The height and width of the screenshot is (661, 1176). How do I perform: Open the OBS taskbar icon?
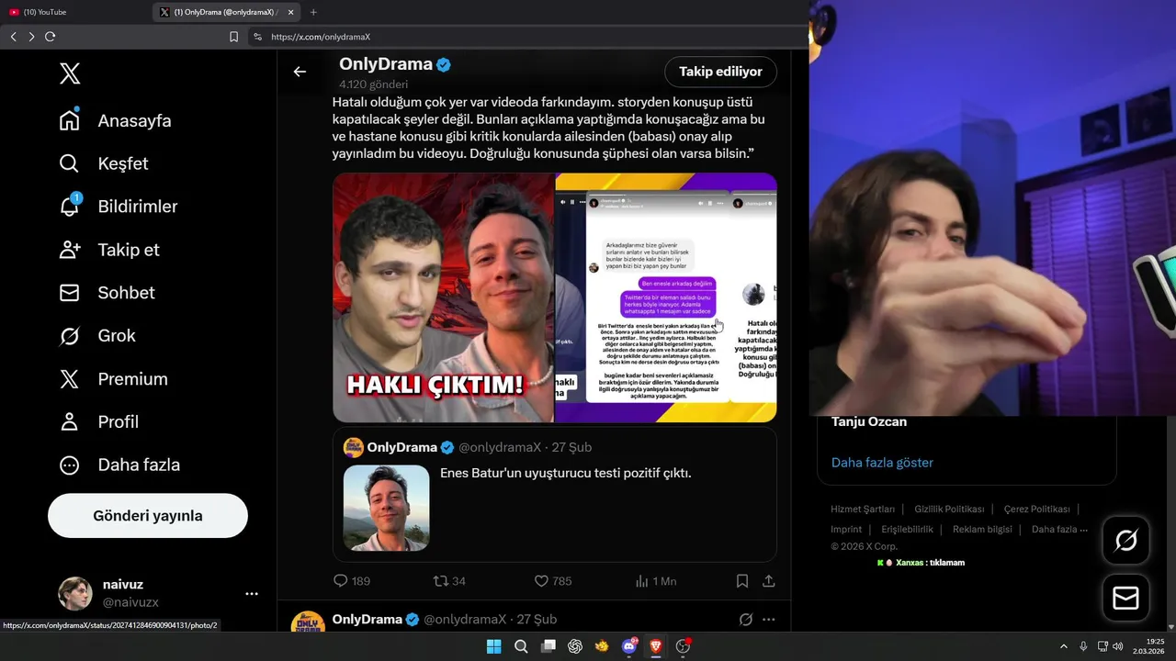(683, 646)
